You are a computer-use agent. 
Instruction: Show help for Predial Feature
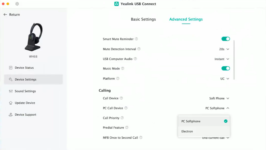(x=127, y=127)
